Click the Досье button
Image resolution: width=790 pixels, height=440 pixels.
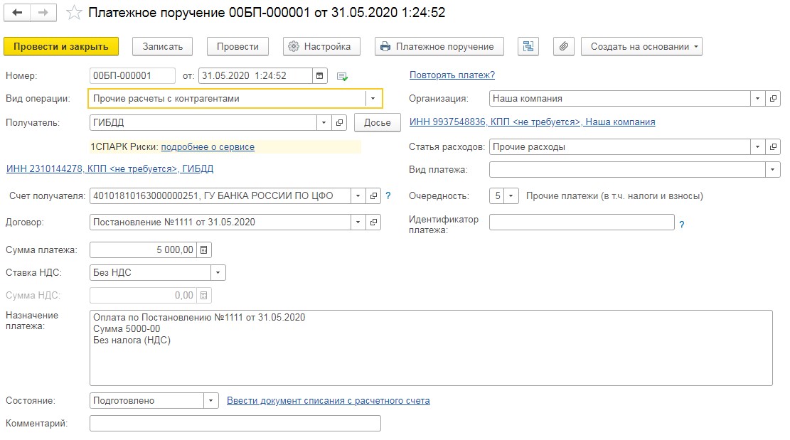point(378,123)
